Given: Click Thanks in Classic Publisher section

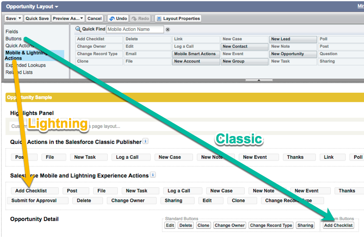Looking at the screenshot, I should [x=299, y=157].
